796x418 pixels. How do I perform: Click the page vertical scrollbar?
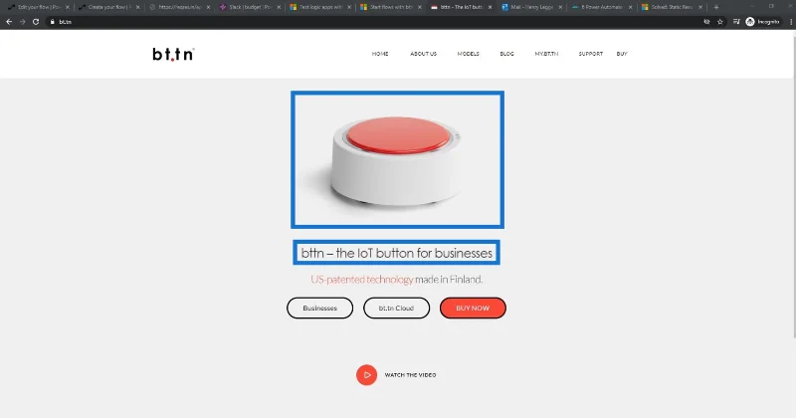point(793,185)
